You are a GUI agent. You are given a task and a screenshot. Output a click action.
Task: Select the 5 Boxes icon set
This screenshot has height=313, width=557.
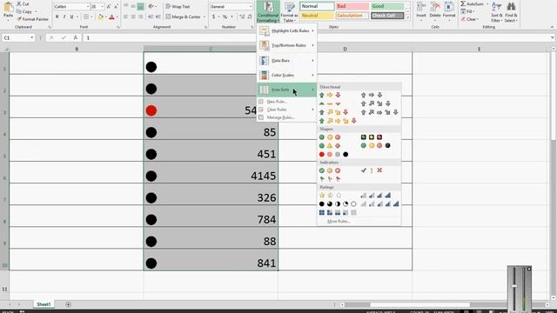coord(338,212)
